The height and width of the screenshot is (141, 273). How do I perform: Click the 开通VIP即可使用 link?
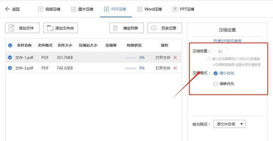click(227, 41)
